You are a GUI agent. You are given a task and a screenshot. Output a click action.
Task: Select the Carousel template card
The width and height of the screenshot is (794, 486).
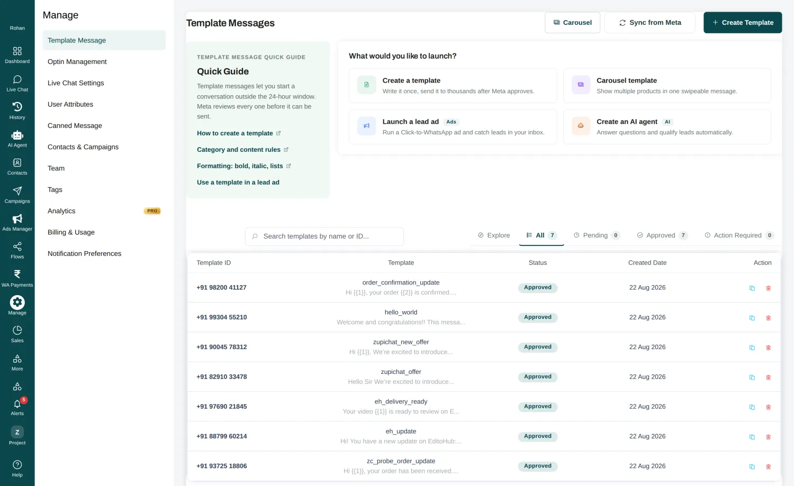pos(667,85)
